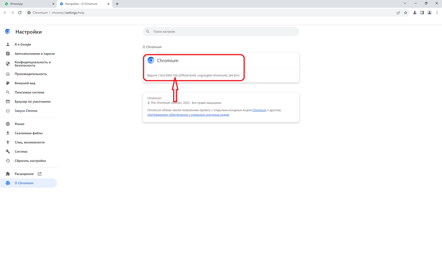This screenshot has width=442, height=267.
Task: Open Браузер по умолчанию section
Action: coord(29,102)
